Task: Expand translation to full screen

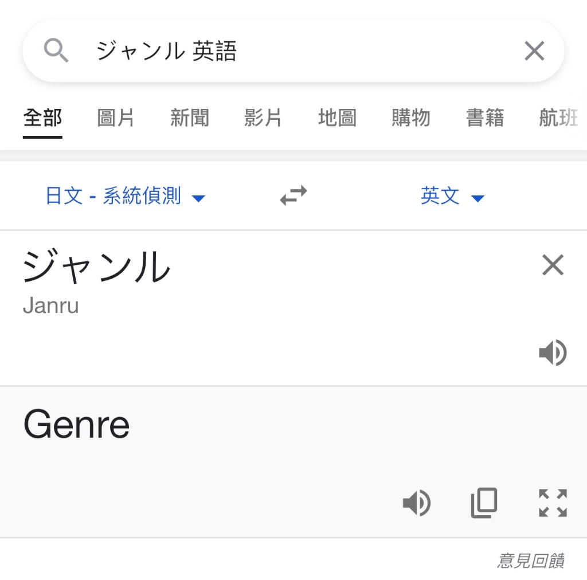Action: (553, 503)
